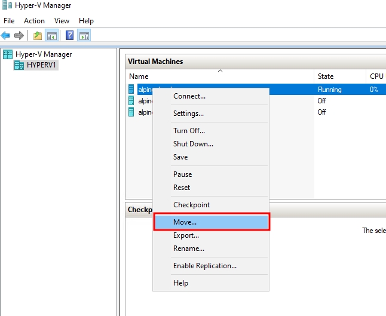Click the State column header

point(326,76)
